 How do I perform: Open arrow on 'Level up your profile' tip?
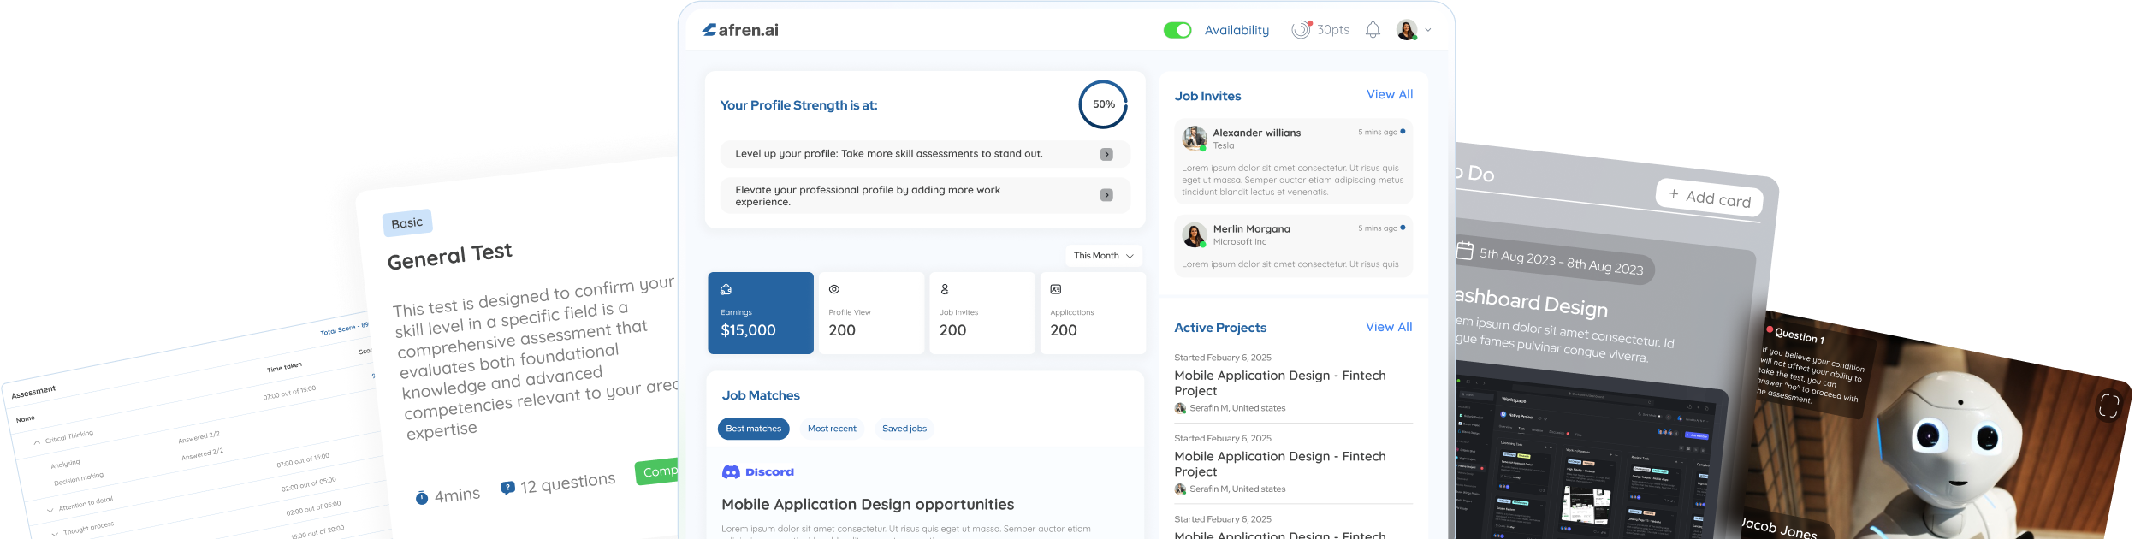pos(1106,154)
